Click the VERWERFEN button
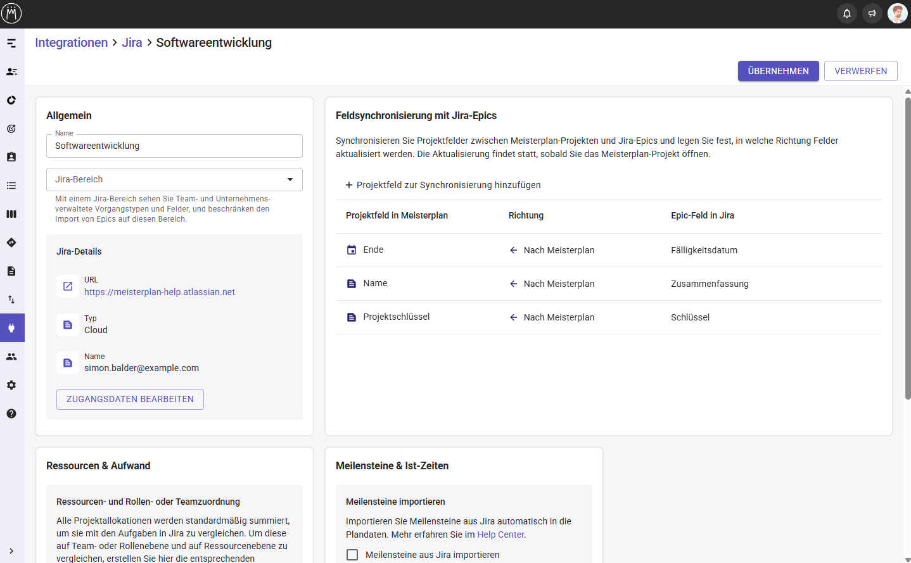The height and width of the screenshot is (563, 911). pos(861,71)
